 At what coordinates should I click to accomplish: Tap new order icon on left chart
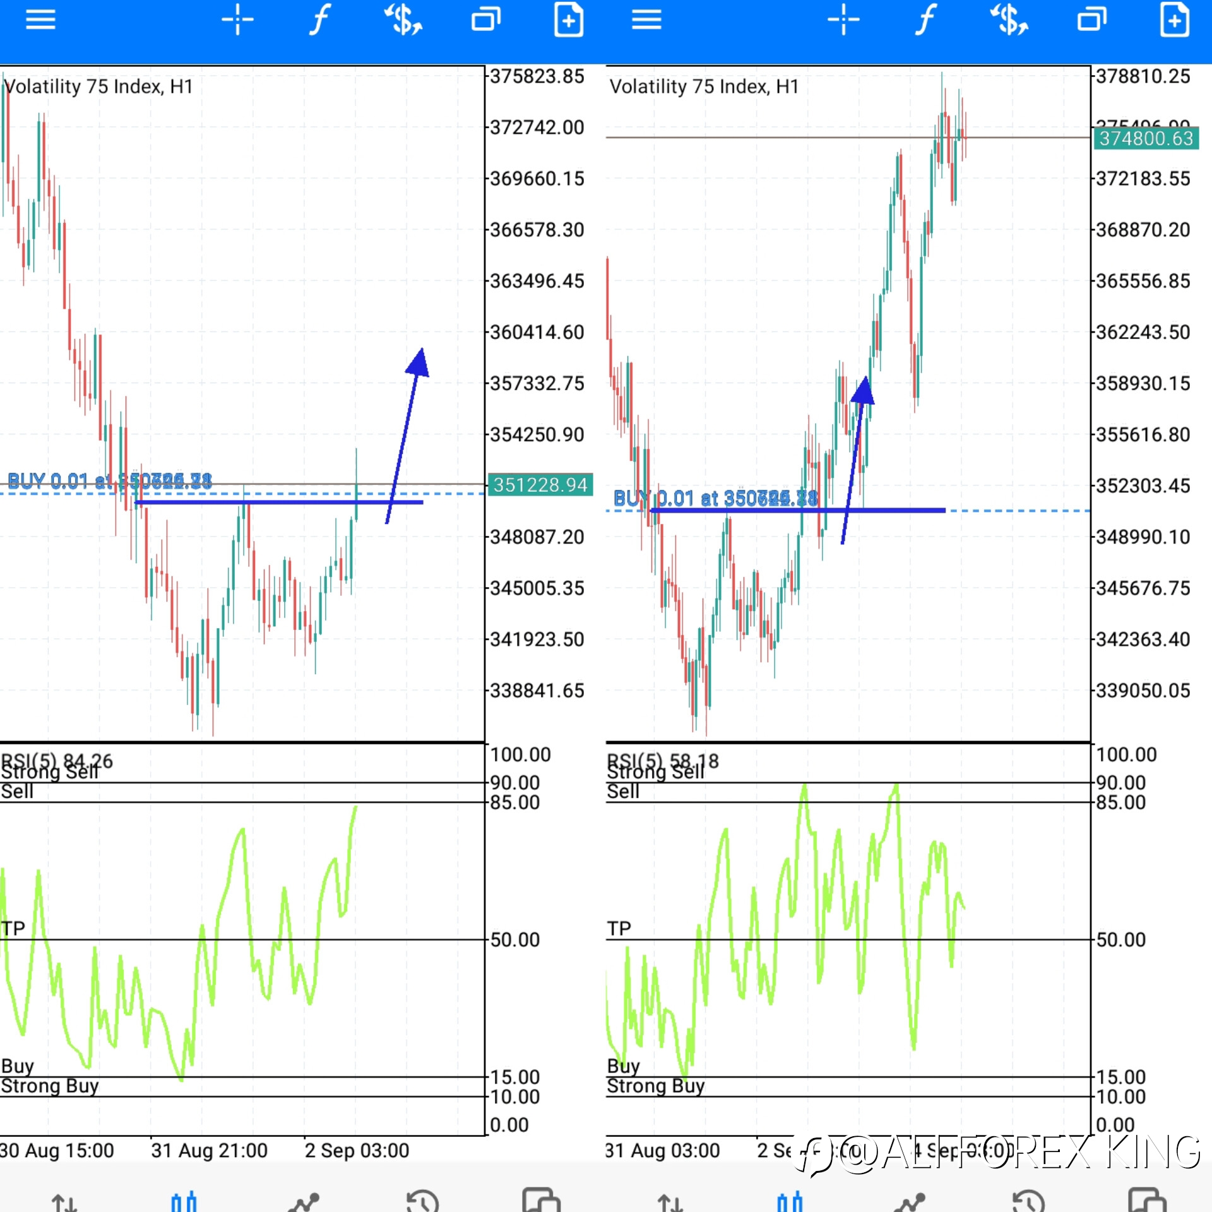[569, 20]
